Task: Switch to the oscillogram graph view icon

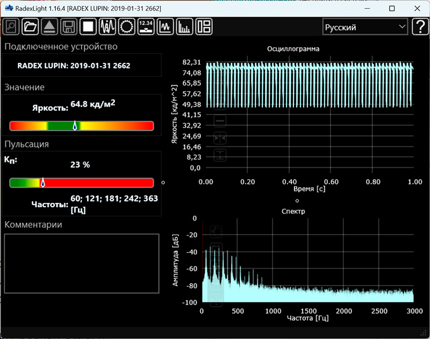Action: point(166,26)
